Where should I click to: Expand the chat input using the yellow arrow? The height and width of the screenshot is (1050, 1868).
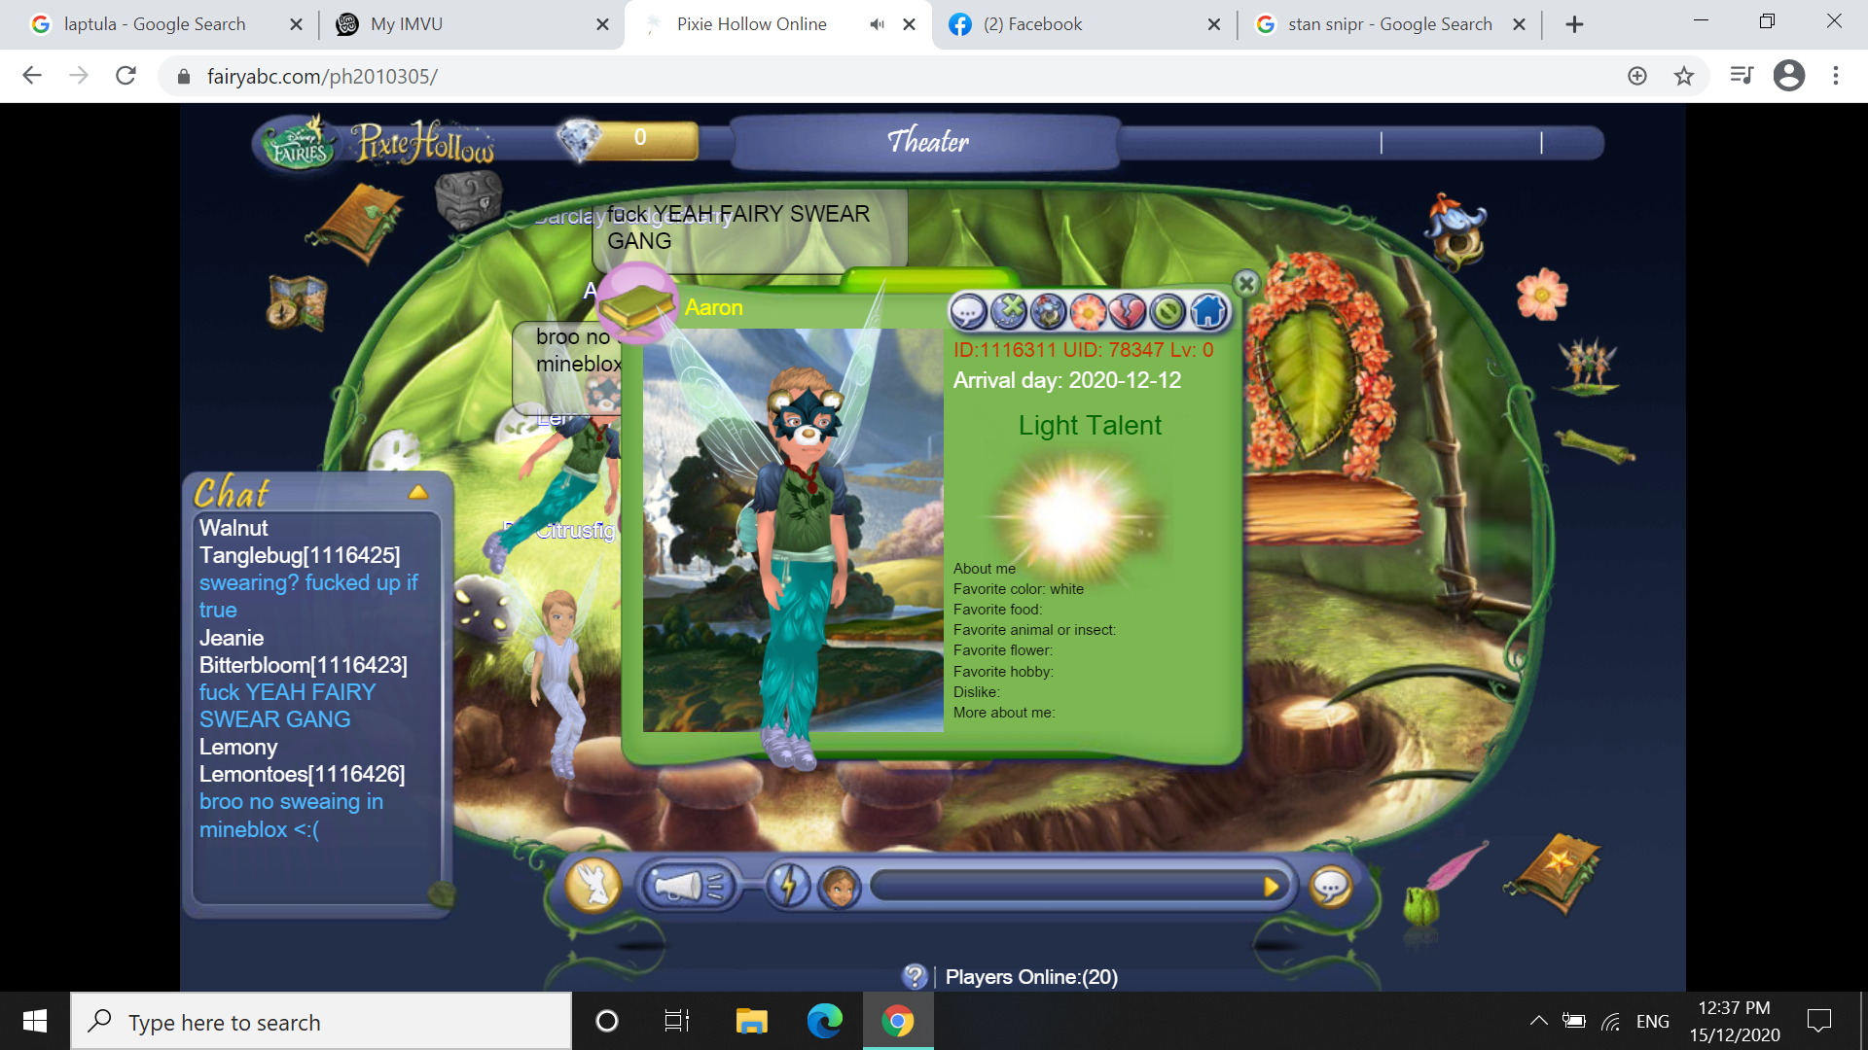pyautogui.click(x=1271, y=886)
